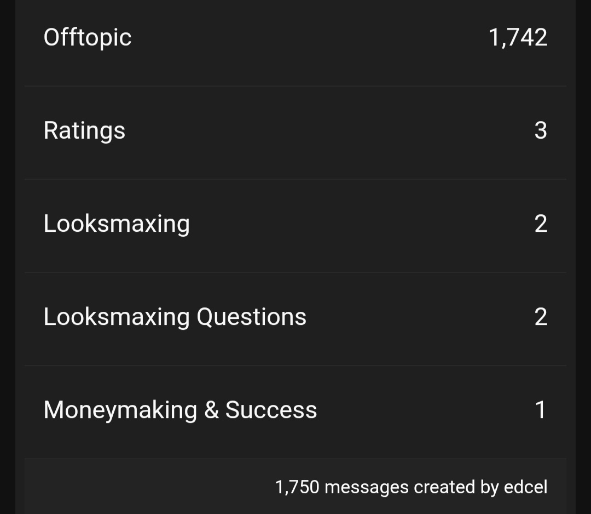Click the username edcel in footer
The width and height of the screenshot is (591, 514).
pos(525,487)
